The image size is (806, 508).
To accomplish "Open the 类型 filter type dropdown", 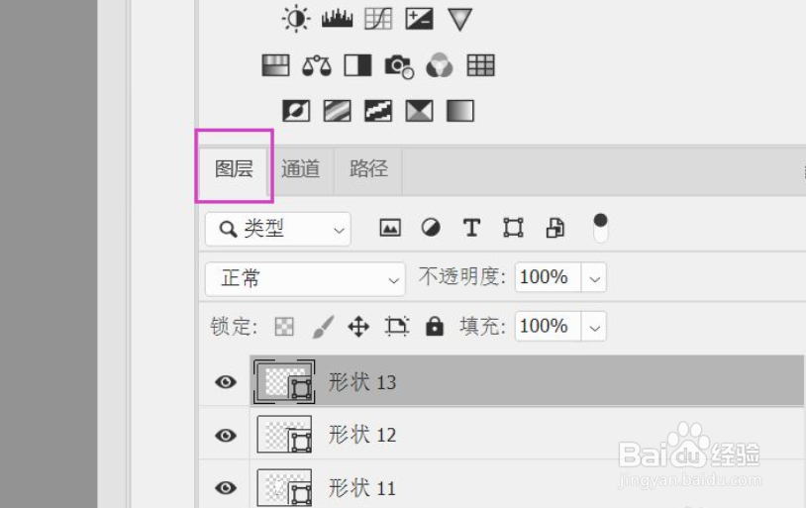I will click(x=278, y=229).
